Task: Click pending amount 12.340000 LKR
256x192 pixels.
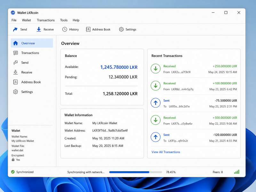Action: pos(123,77)
